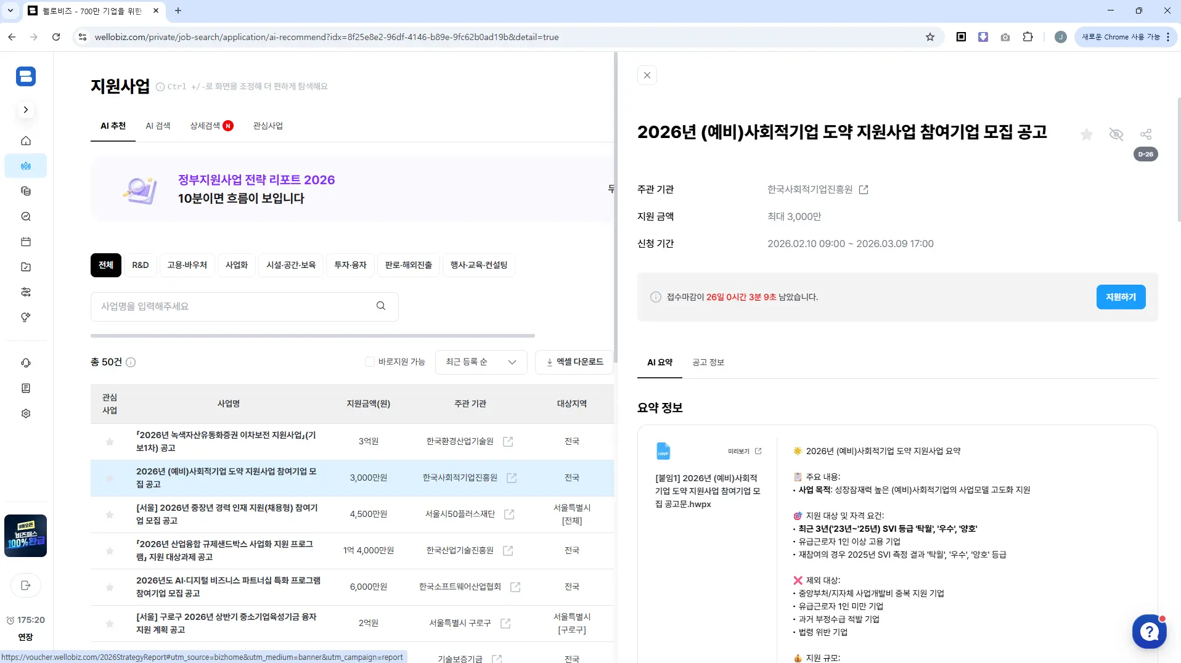This screenshot has width=1181, height=663.
Task: Hide the announcement using the eye-off toggle
Action: tap(1116, 134)
